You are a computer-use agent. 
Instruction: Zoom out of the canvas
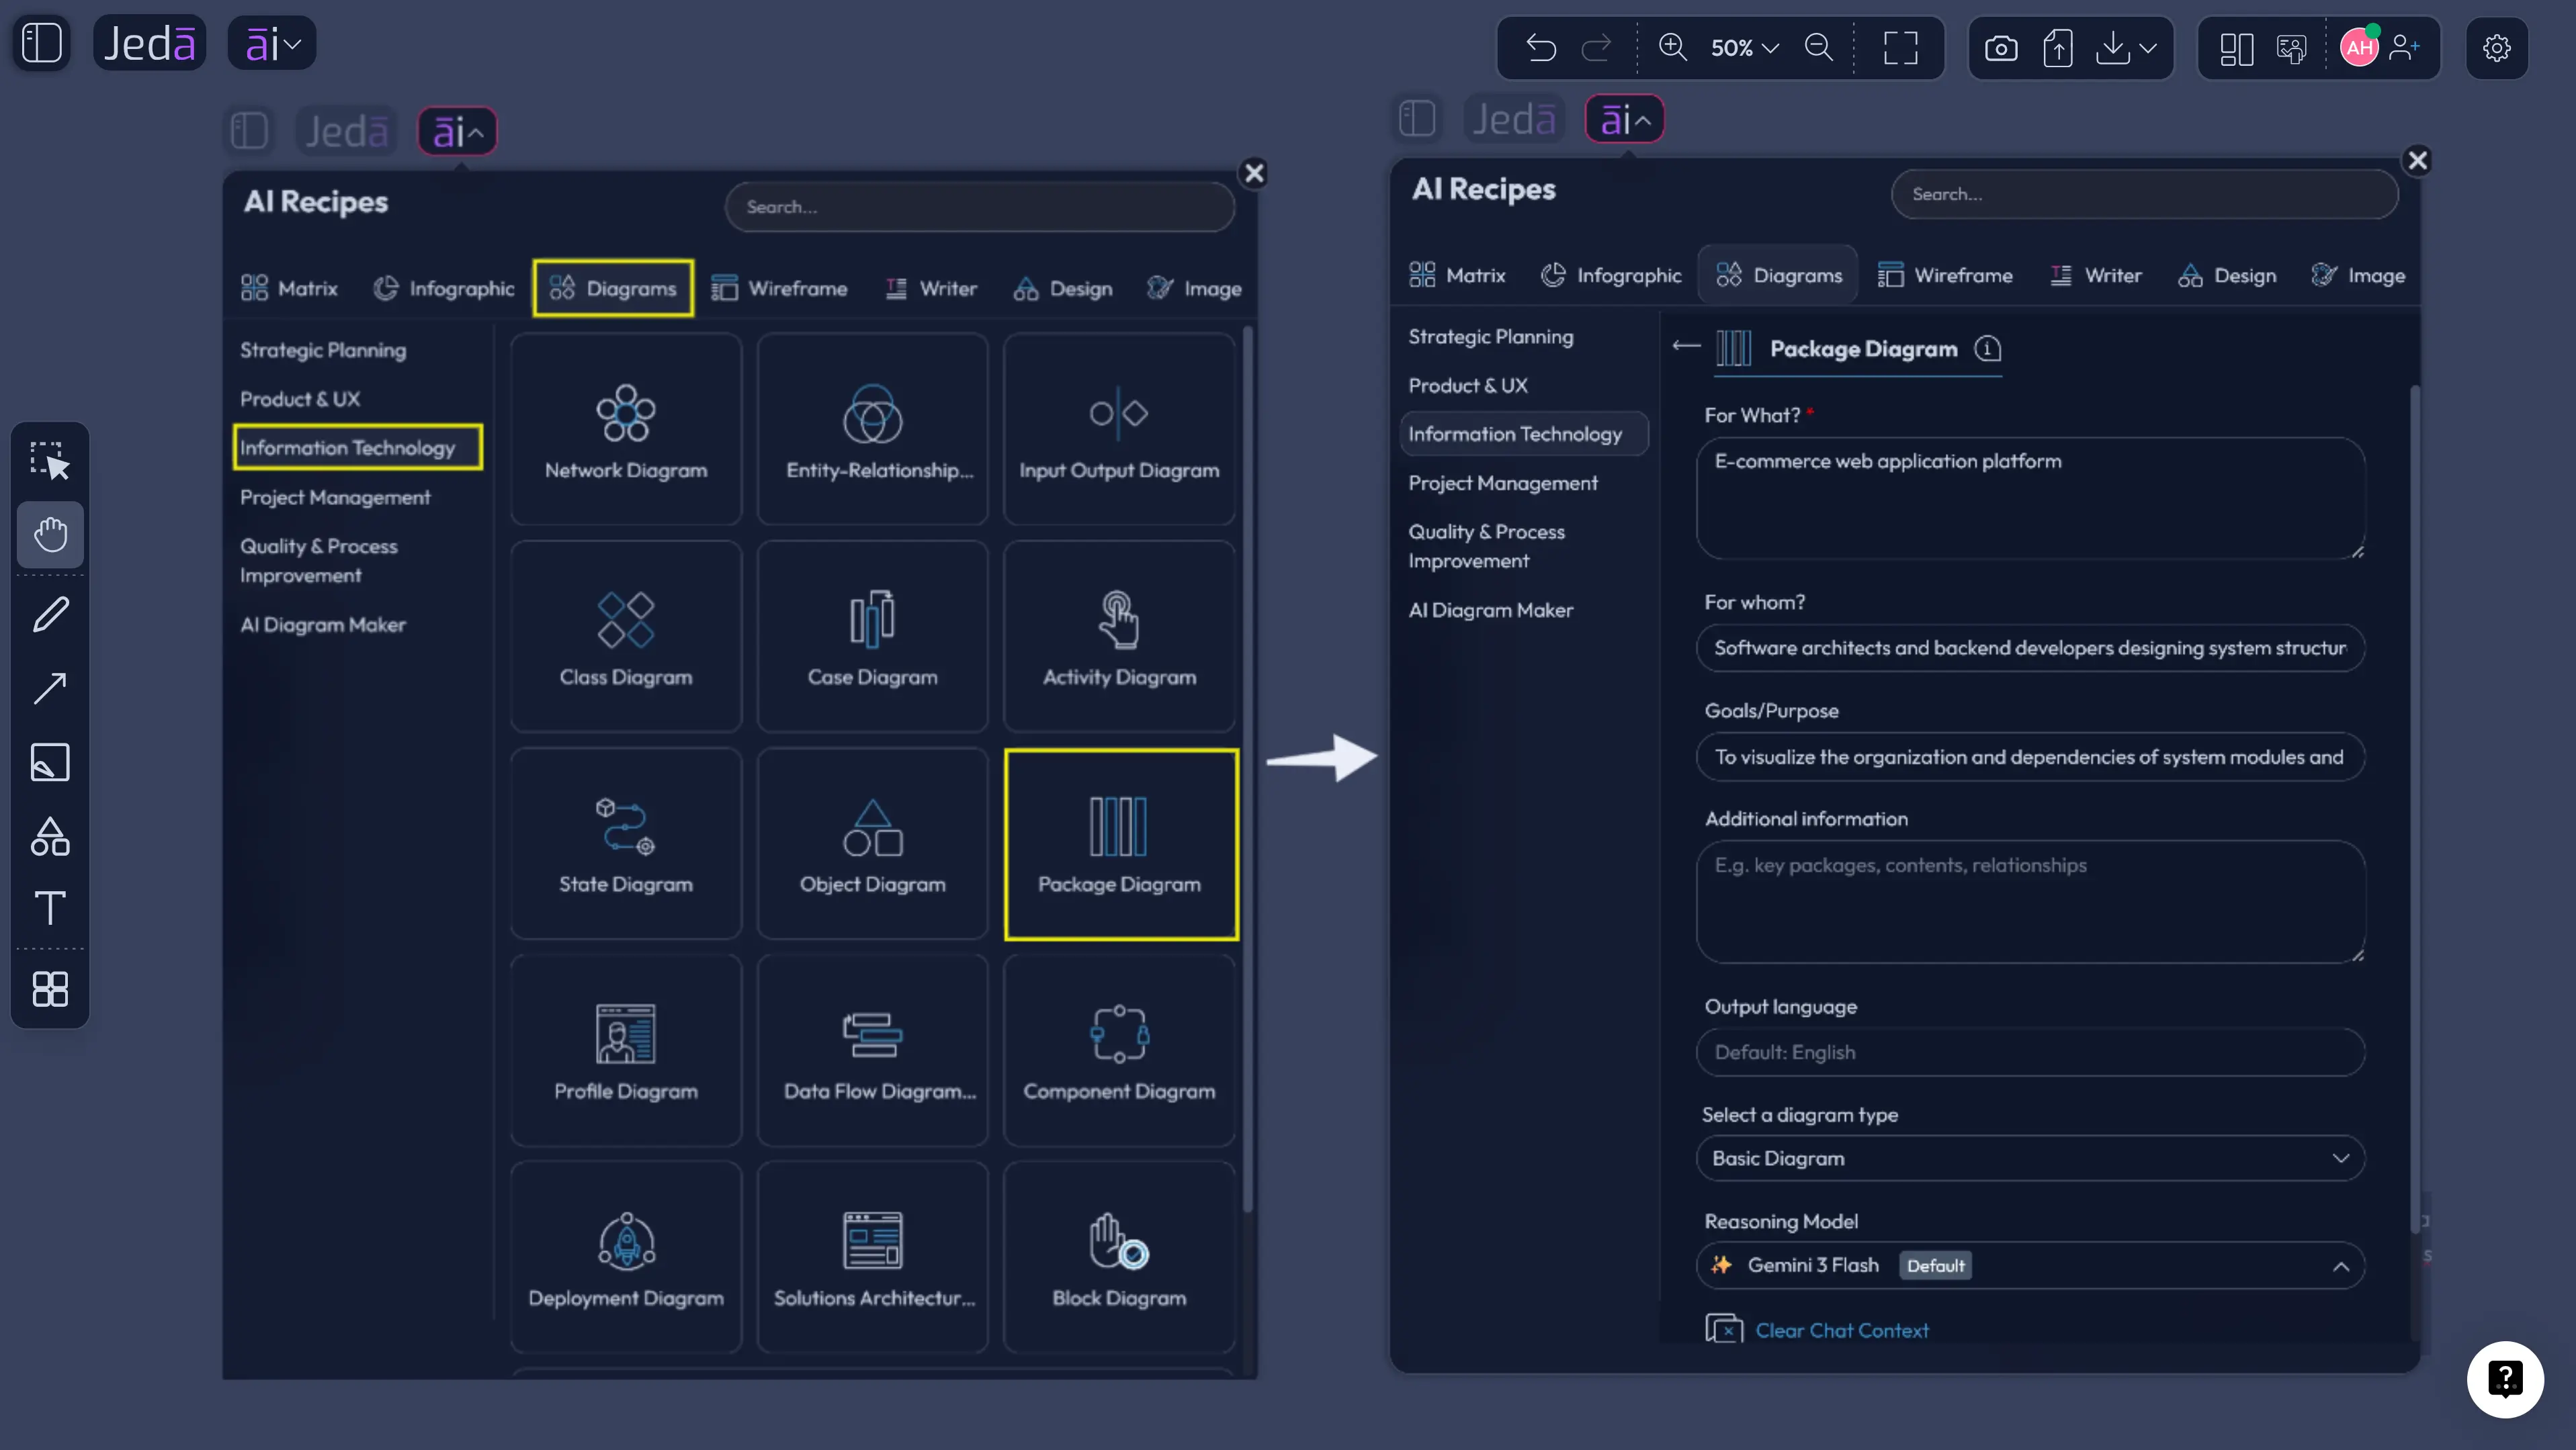click(x=1819, y=48)
